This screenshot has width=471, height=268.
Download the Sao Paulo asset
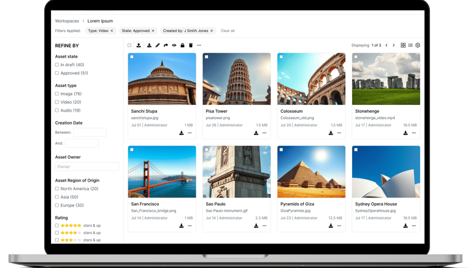point(256,226)
